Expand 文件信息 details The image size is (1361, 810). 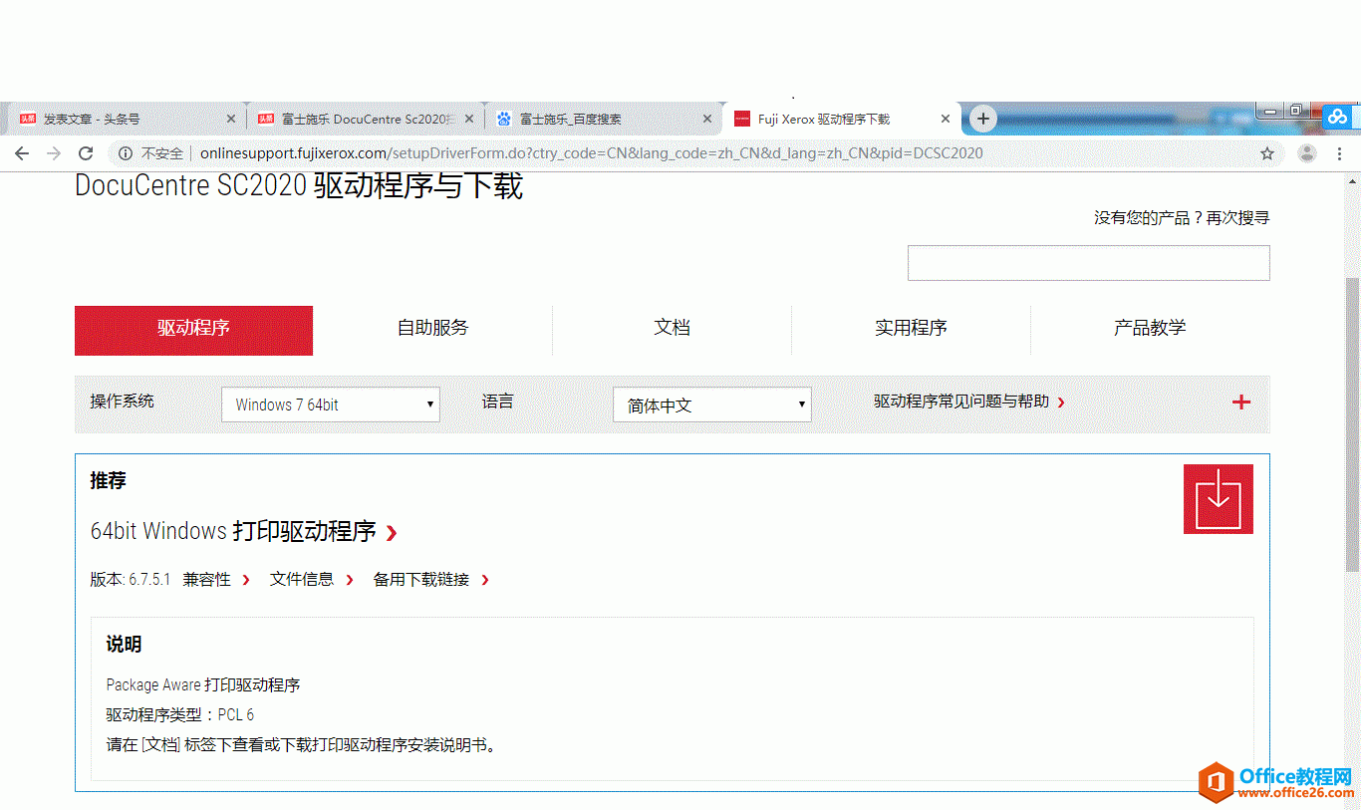click(312, 580)
